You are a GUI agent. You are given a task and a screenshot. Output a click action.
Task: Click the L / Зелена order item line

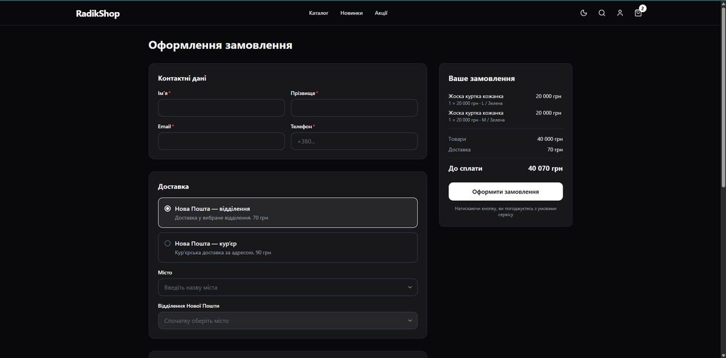coord(476,103)
